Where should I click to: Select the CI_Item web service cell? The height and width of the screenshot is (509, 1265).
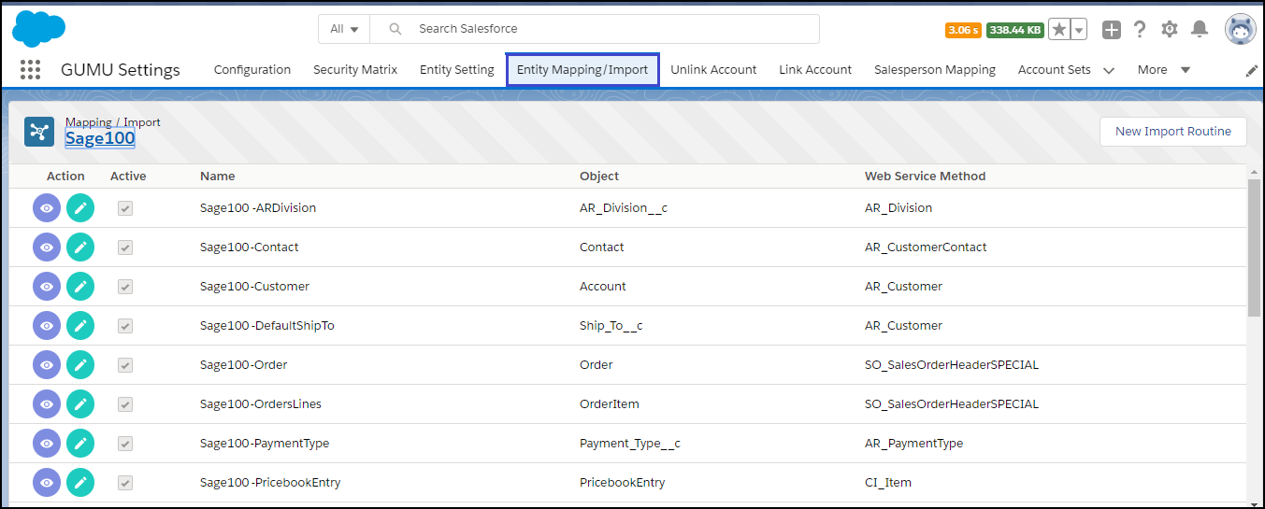pyautogui.click(x=888, y=483)
